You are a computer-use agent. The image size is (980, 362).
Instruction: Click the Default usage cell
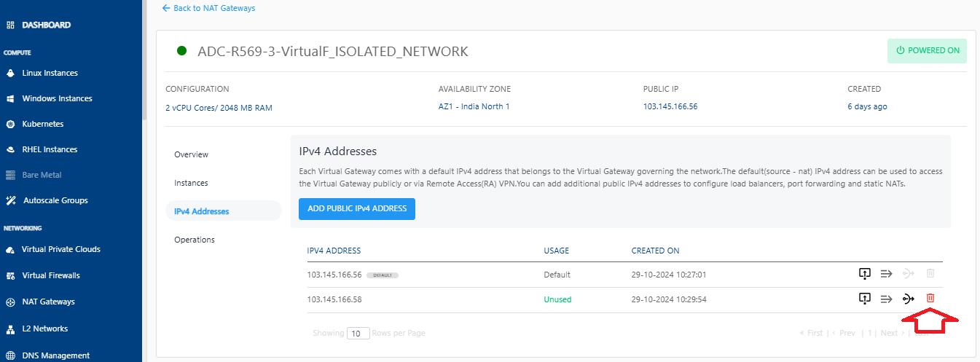(557, 275)
